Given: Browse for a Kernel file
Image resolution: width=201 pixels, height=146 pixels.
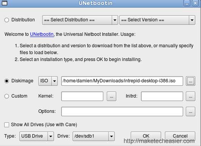Looking at the screenshot, I should [111, 96].
